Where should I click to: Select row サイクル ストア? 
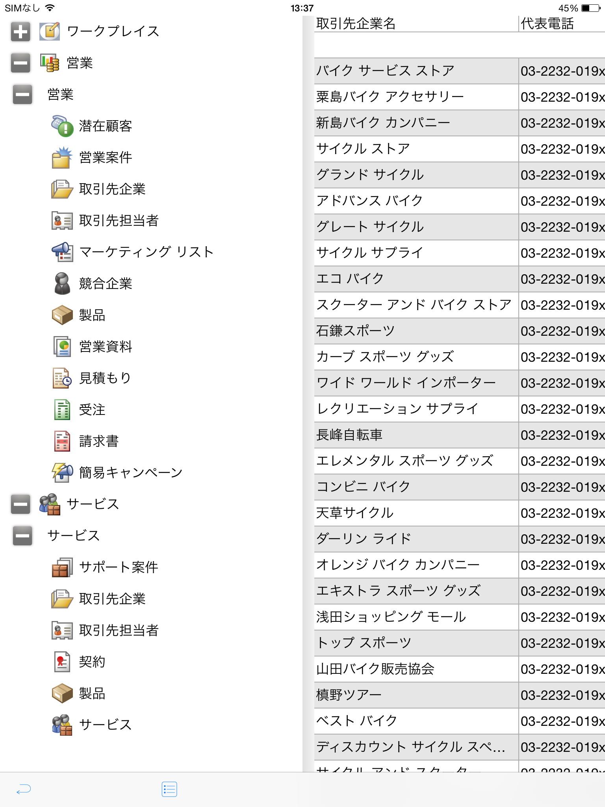point(460,149)
